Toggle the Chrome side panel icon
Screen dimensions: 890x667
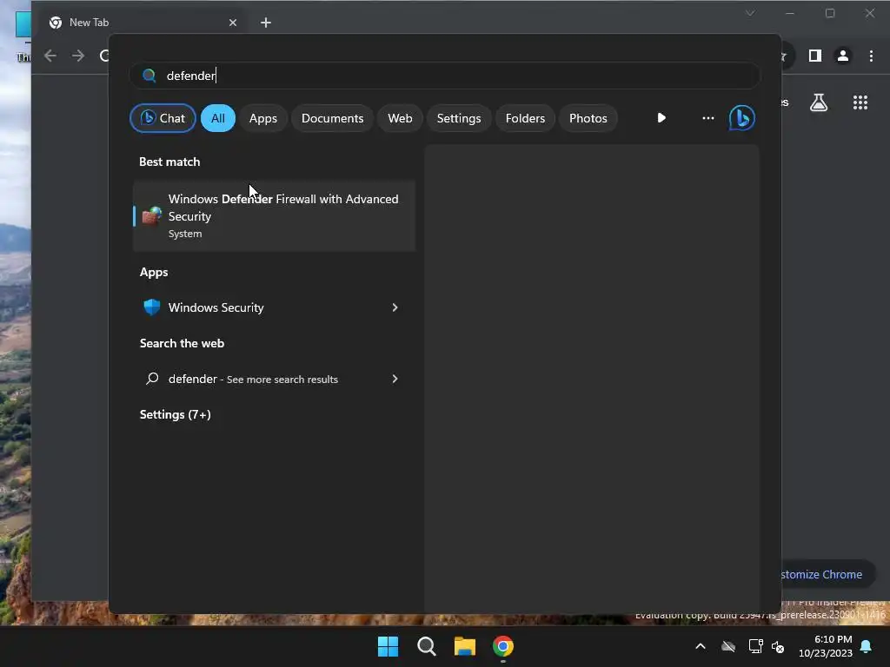coord(815,56)
